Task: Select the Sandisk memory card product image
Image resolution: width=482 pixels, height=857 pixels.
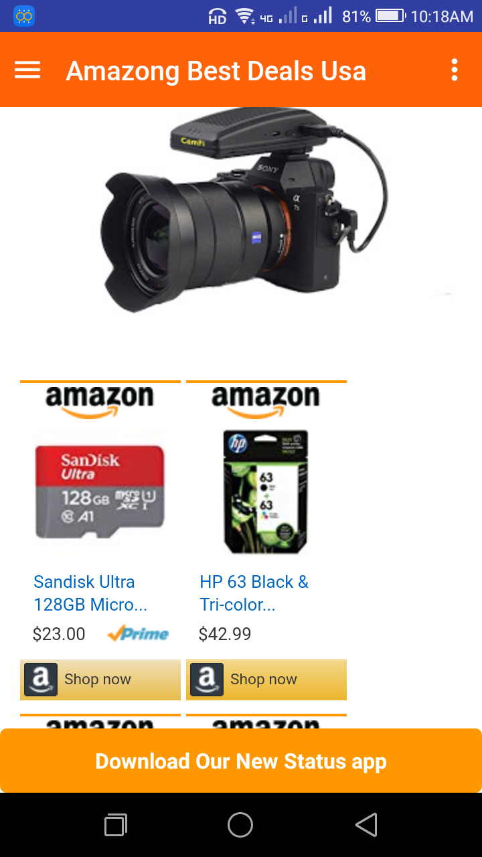Action: (x=100, y=493)
